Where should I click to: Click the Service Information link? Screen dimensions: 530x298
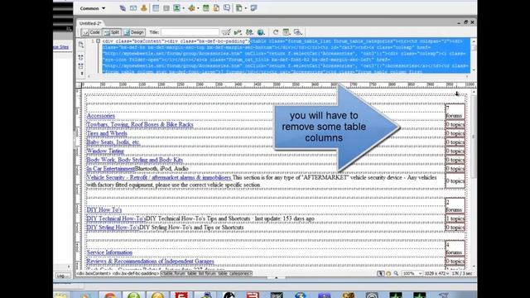tap(109, 252)
